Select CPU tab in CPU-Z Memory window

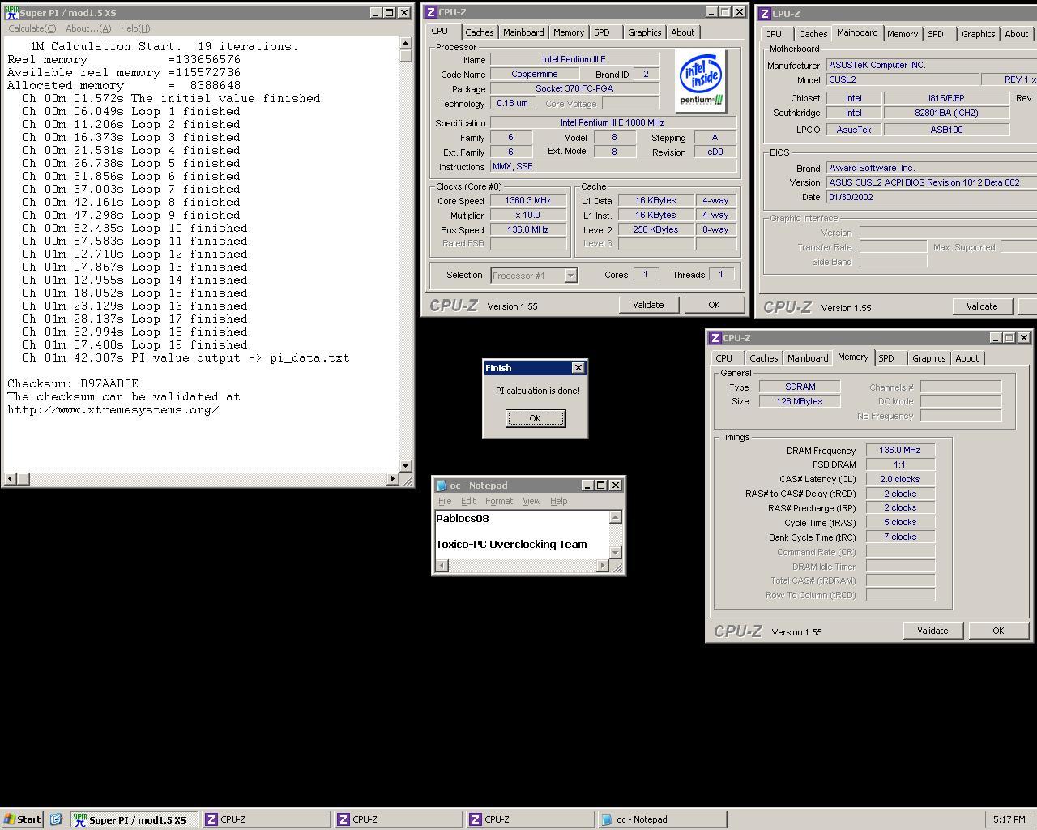click(724, 358)
